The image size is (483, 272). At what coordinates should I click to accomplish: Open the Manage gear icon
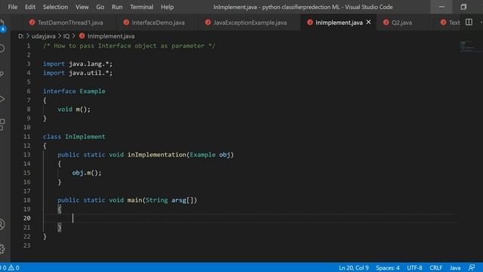(2, 249)
